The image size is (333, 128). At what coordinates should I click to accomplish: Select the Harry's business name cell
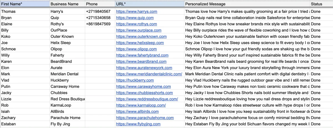point(67,11)
